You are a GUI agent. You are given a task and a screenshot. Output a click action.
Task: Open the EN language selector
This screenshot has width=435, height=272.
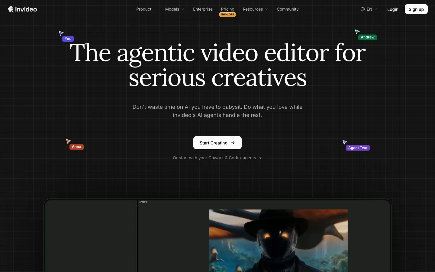point(369,9)
